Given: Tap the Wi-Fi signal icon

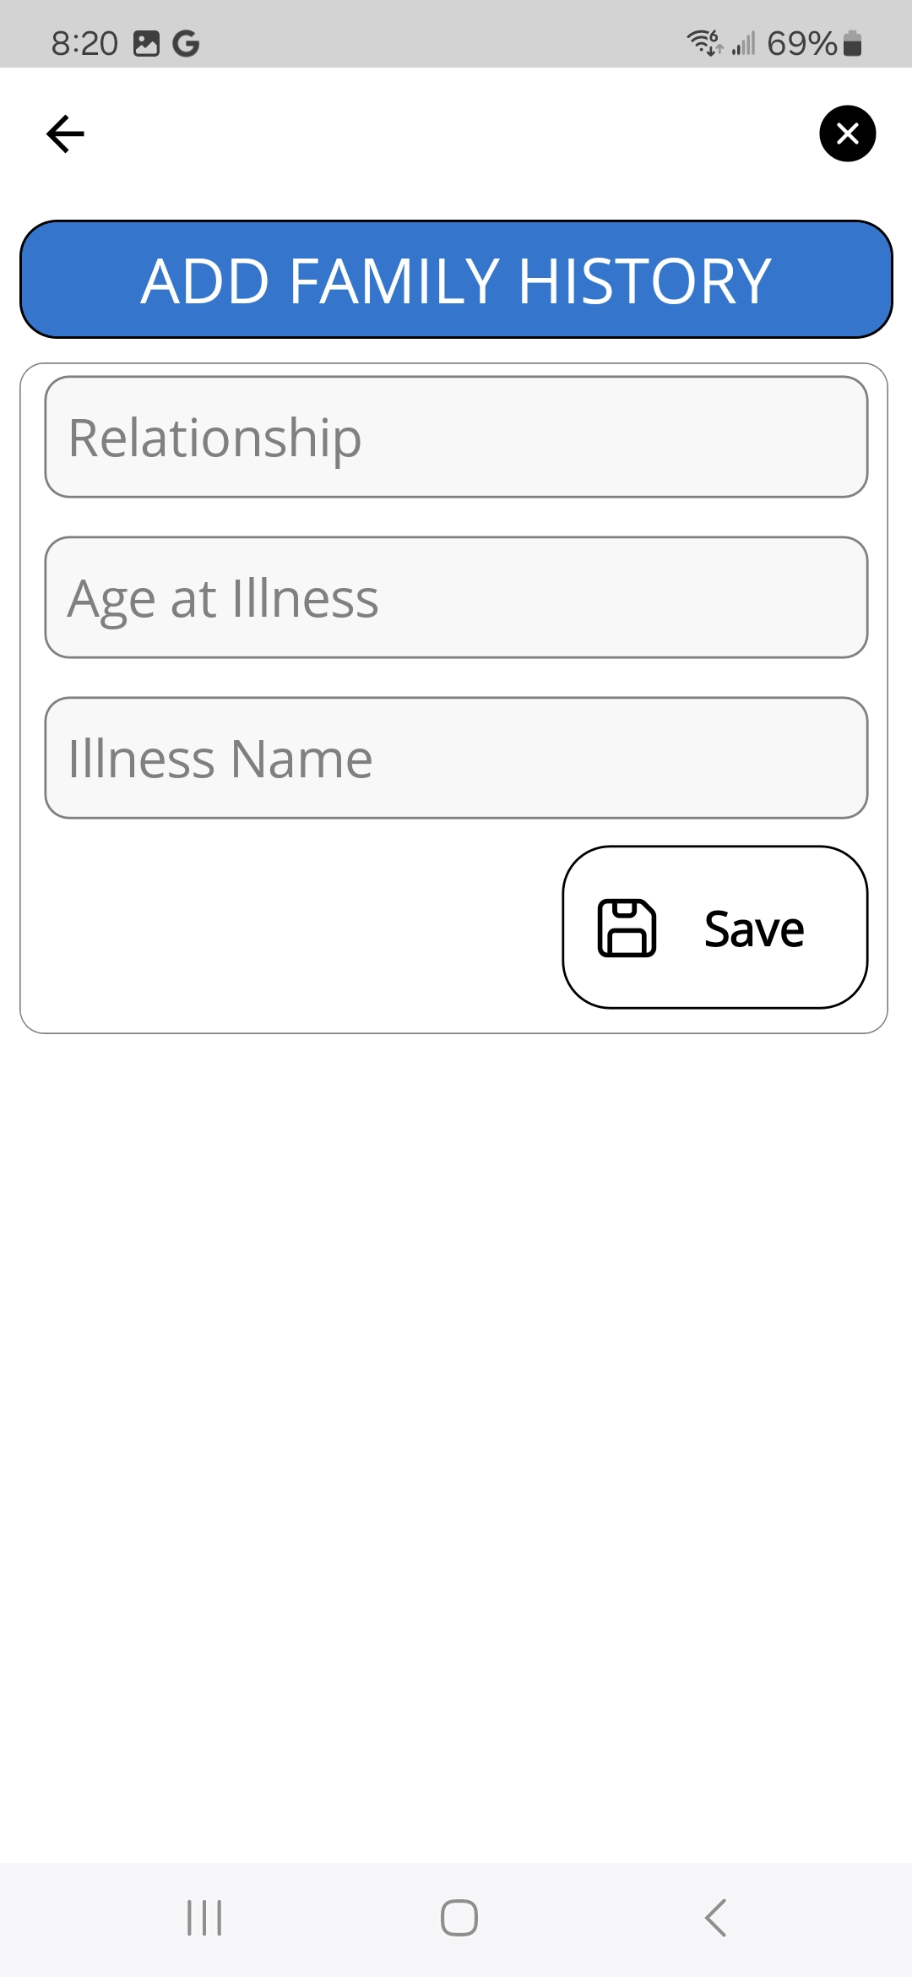Looking at the screenshot, I should (x=704, y=42).
